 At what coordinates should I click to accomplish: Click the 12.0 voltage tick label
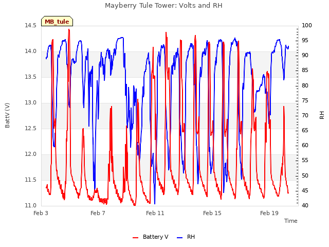(31, 154)
